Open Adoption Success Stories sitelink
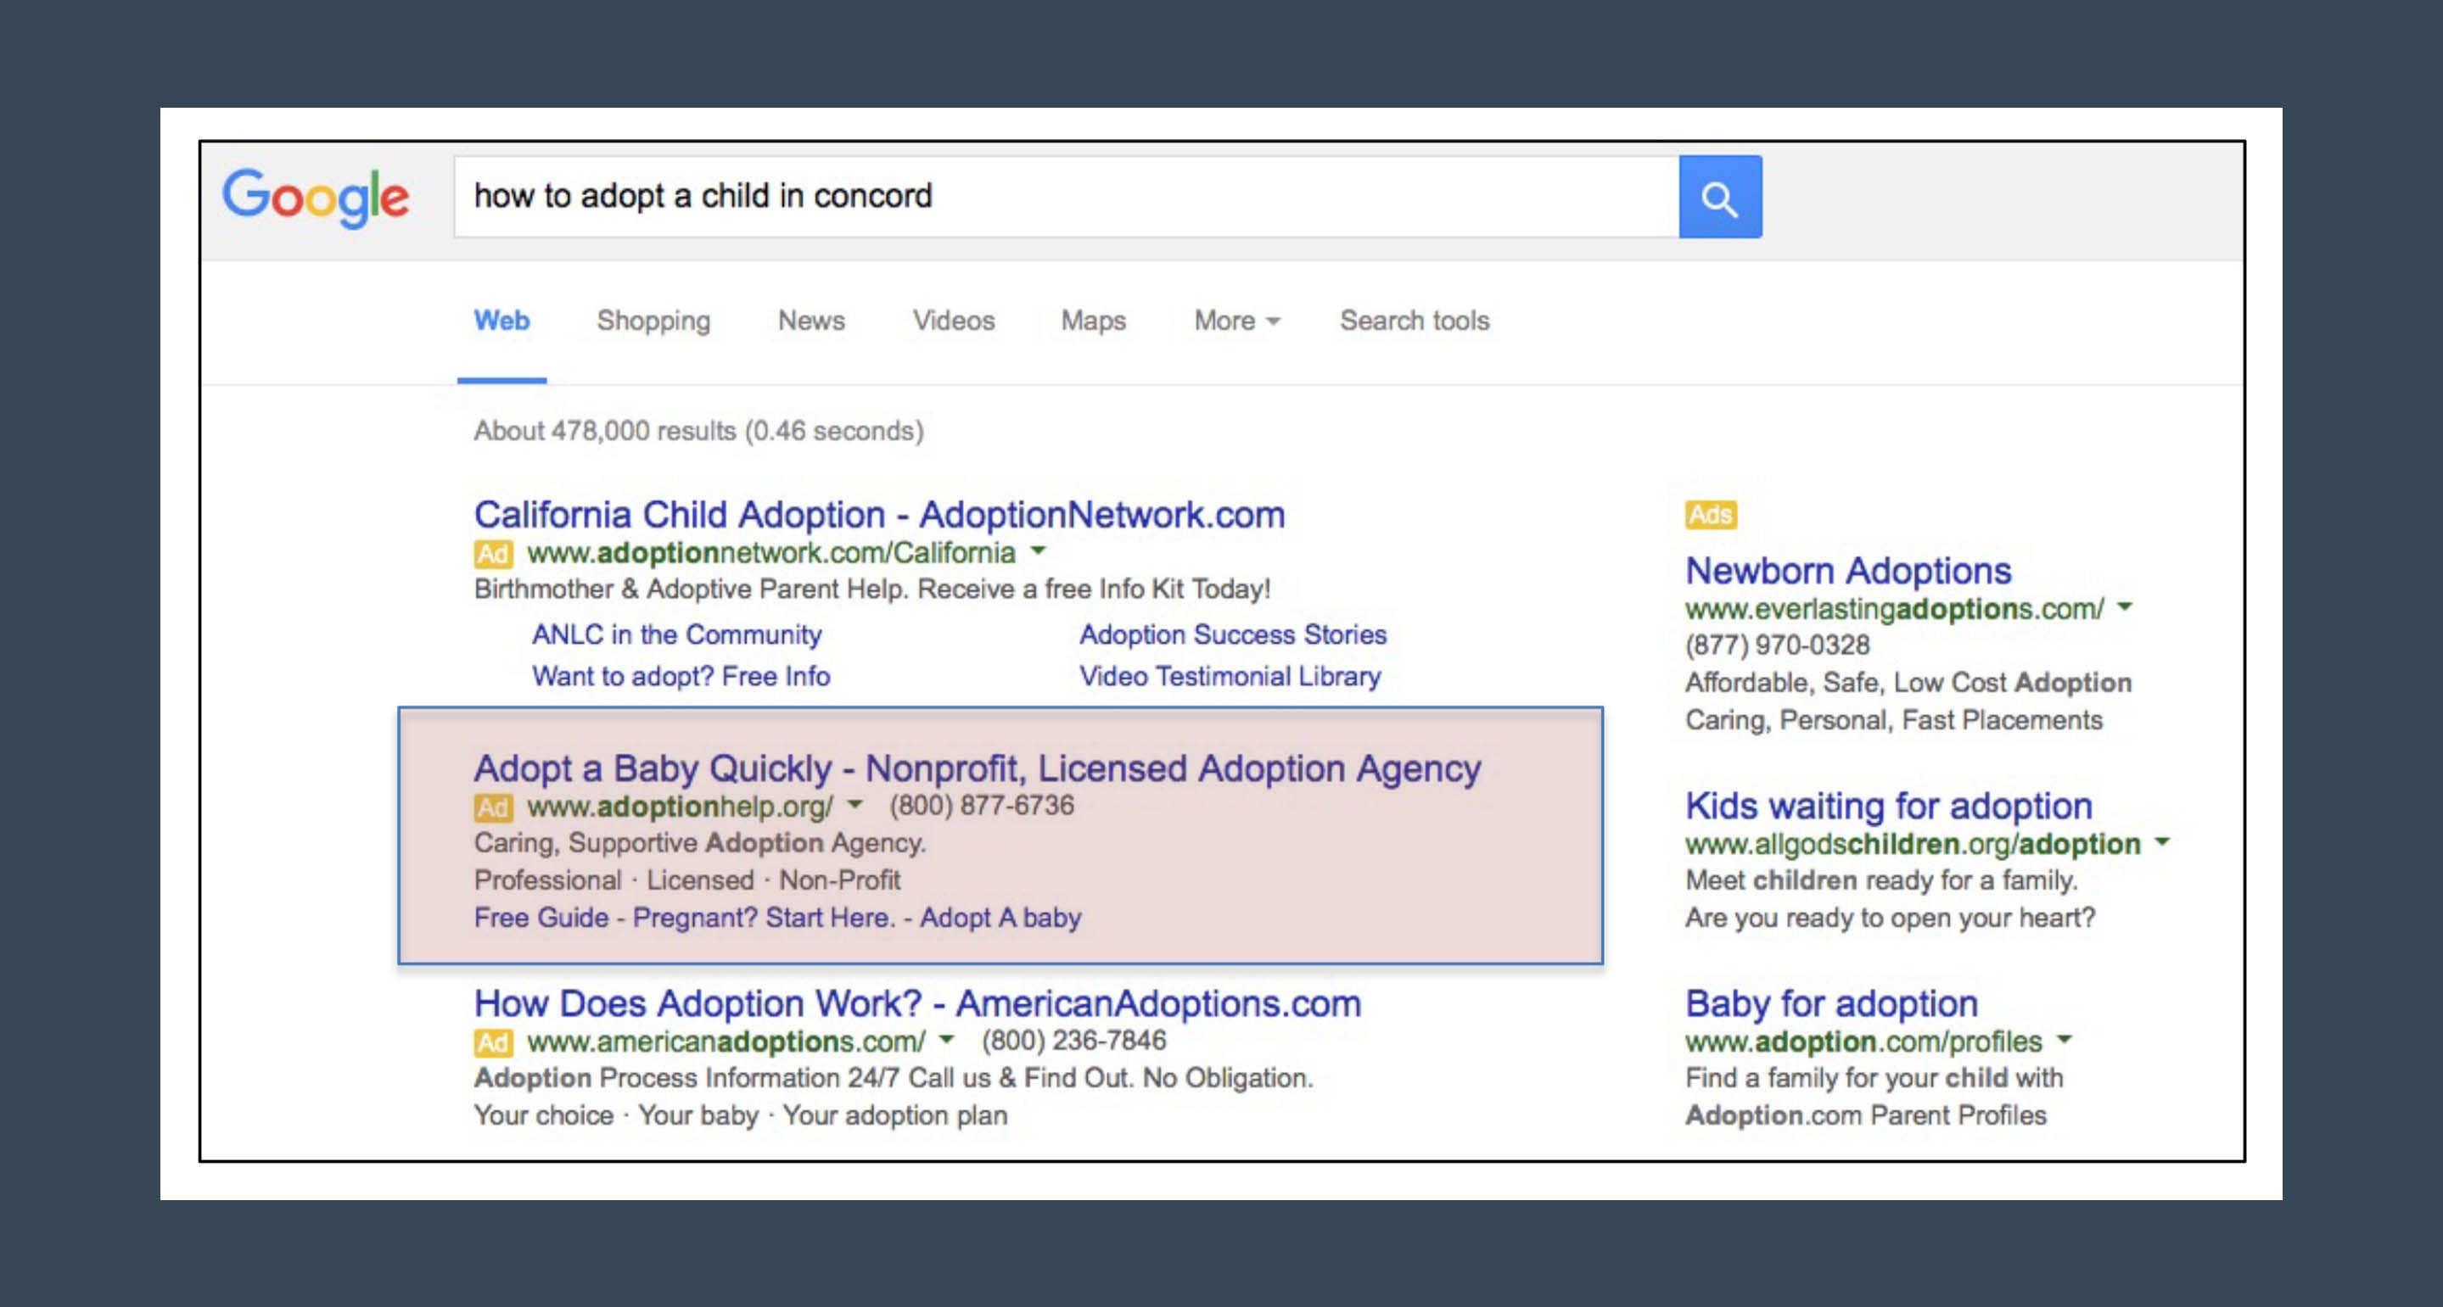The height and width of the screenshot is (1307, 2443). (x=1232, y=634)
